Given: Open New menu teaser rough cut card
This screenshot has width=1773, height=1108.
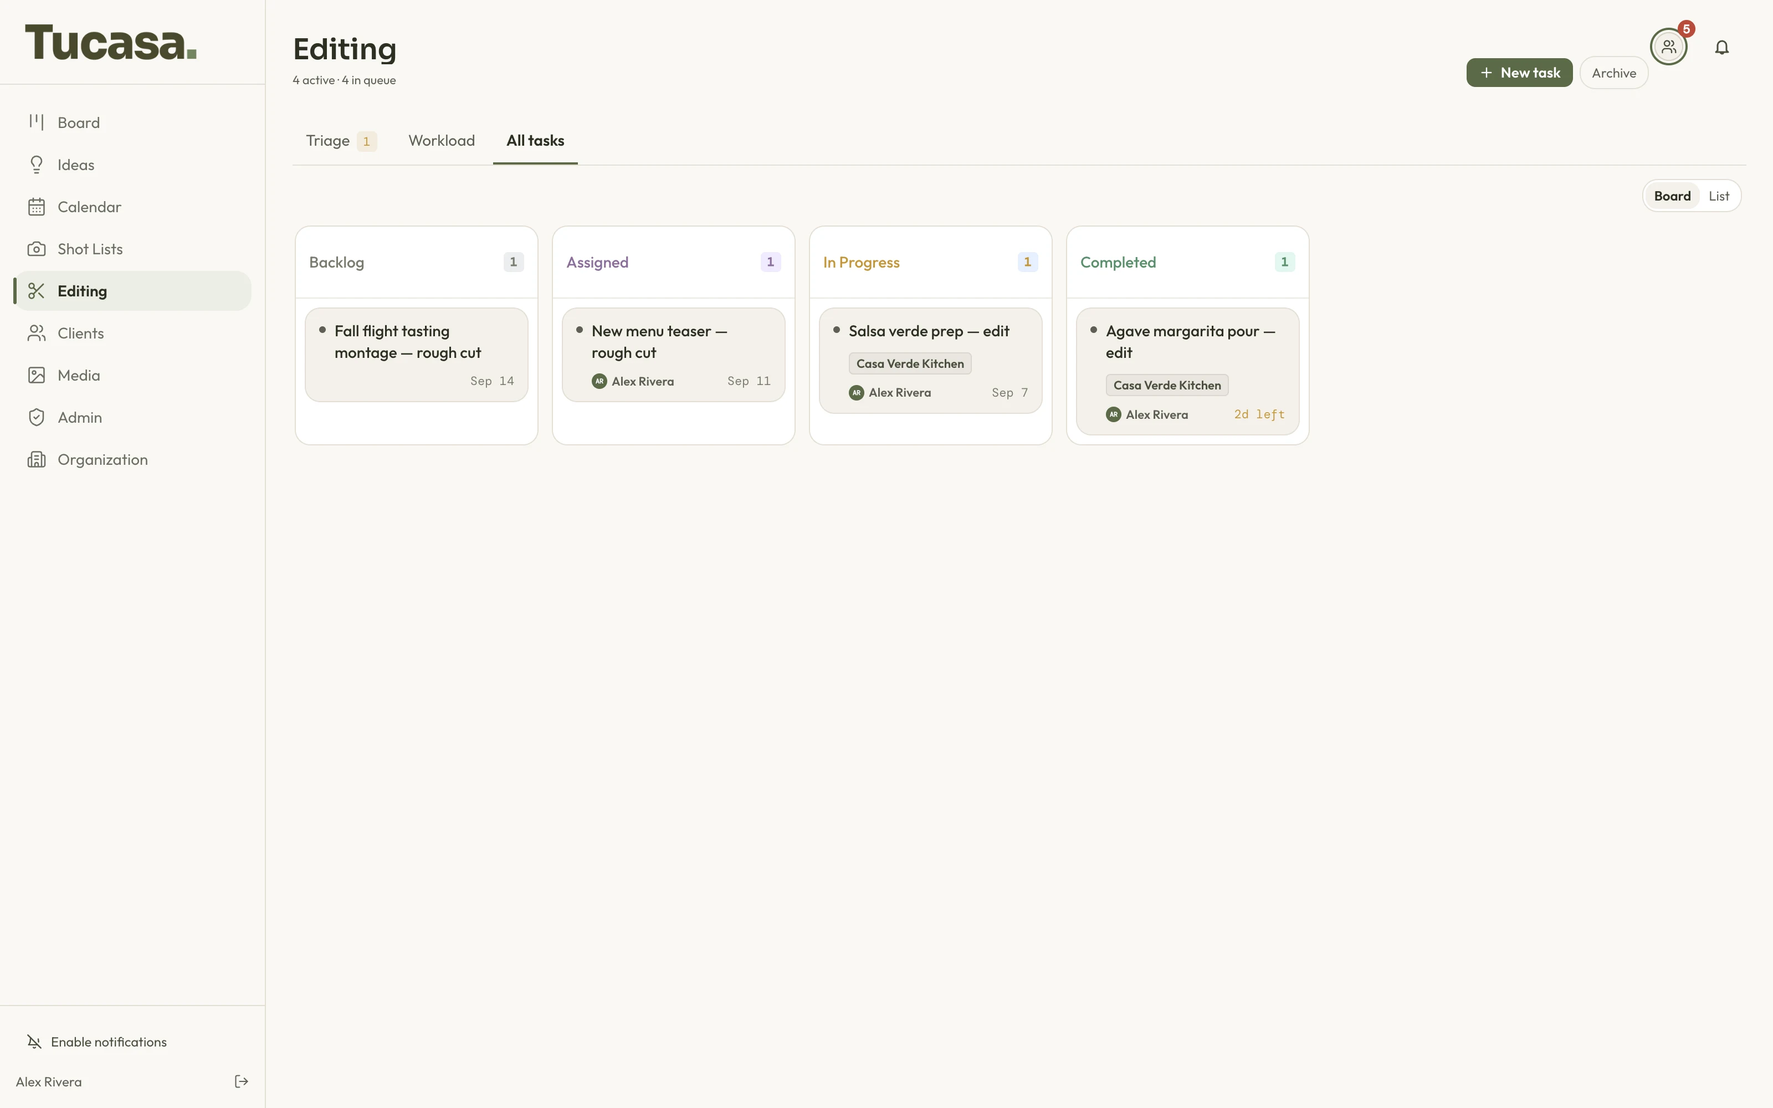Looking at the screenshot, I should click(x=673, y=355).
